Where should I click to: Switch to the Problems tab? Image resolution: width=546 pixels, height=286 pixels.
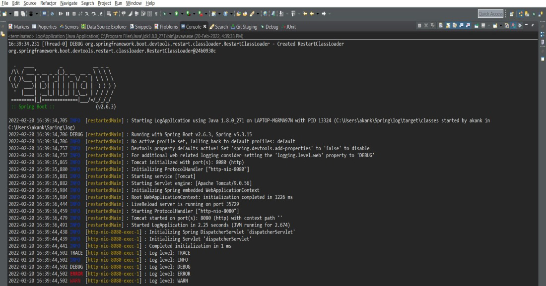pos(170,27)
